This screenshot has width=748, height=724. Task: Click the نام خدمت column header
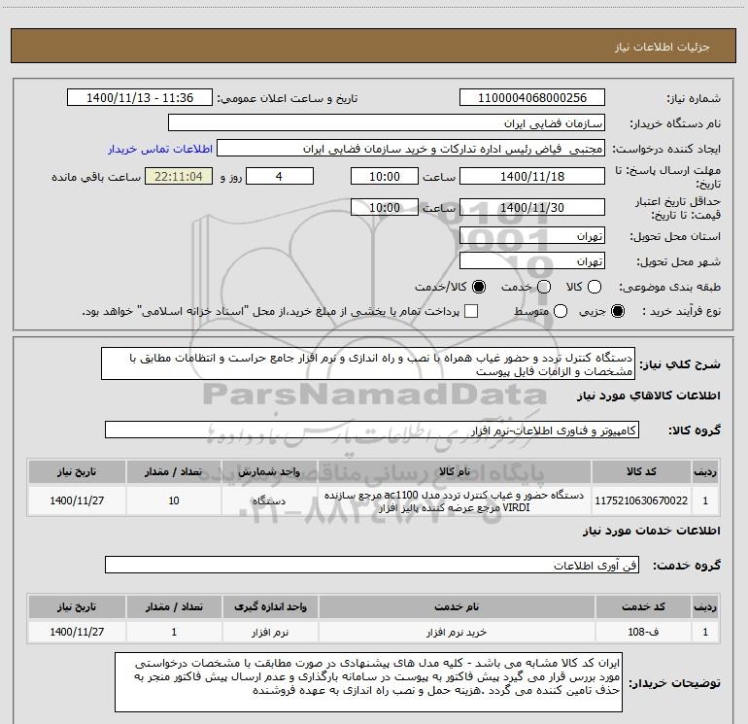457,606
